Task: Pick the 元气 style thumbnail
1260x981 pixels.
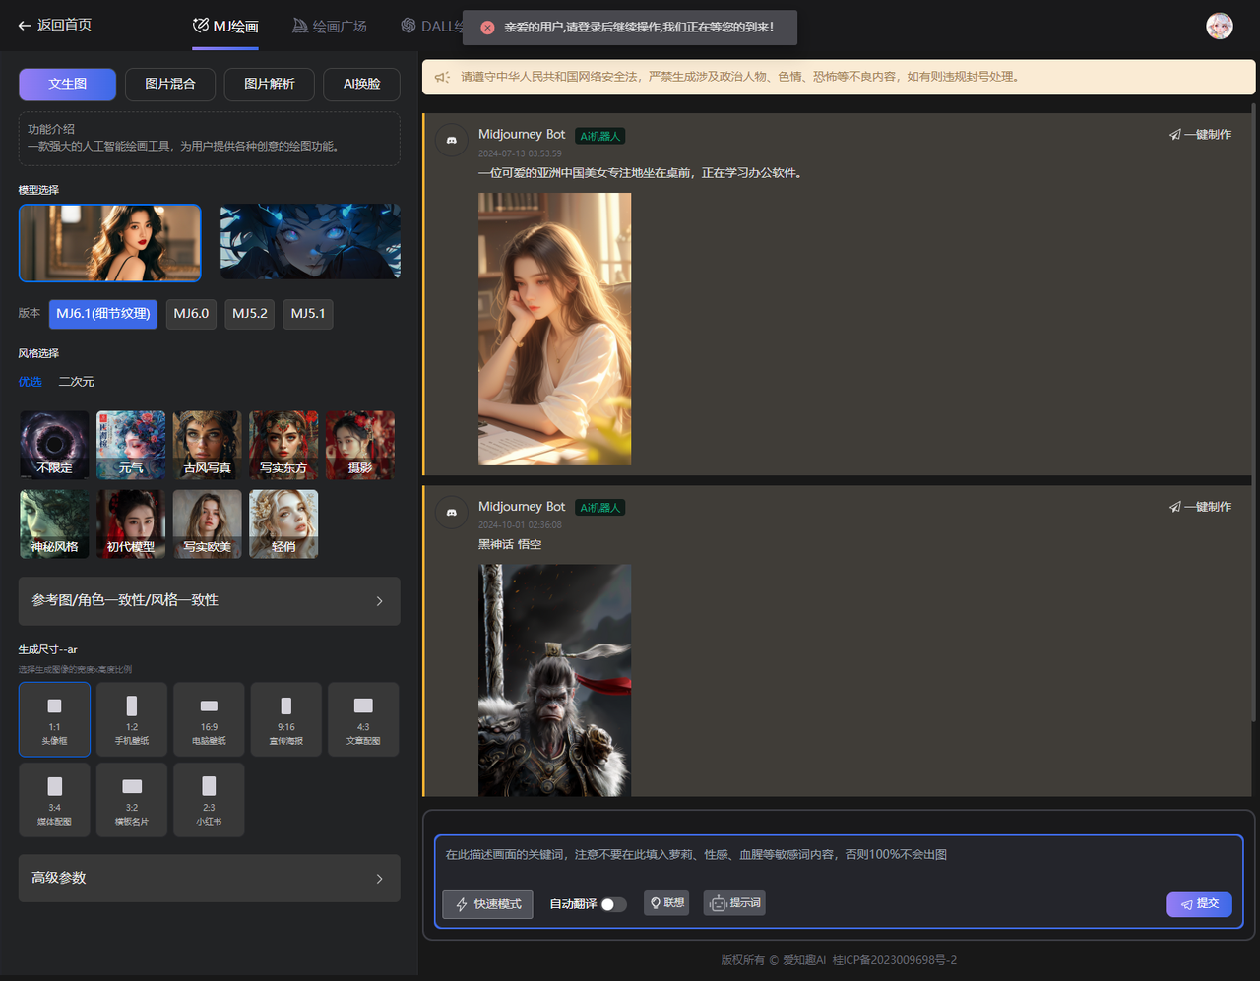Action: click(131, 445)
